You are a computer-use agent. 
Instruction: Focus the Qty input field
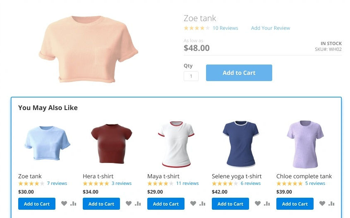click(x=191, y=76)
